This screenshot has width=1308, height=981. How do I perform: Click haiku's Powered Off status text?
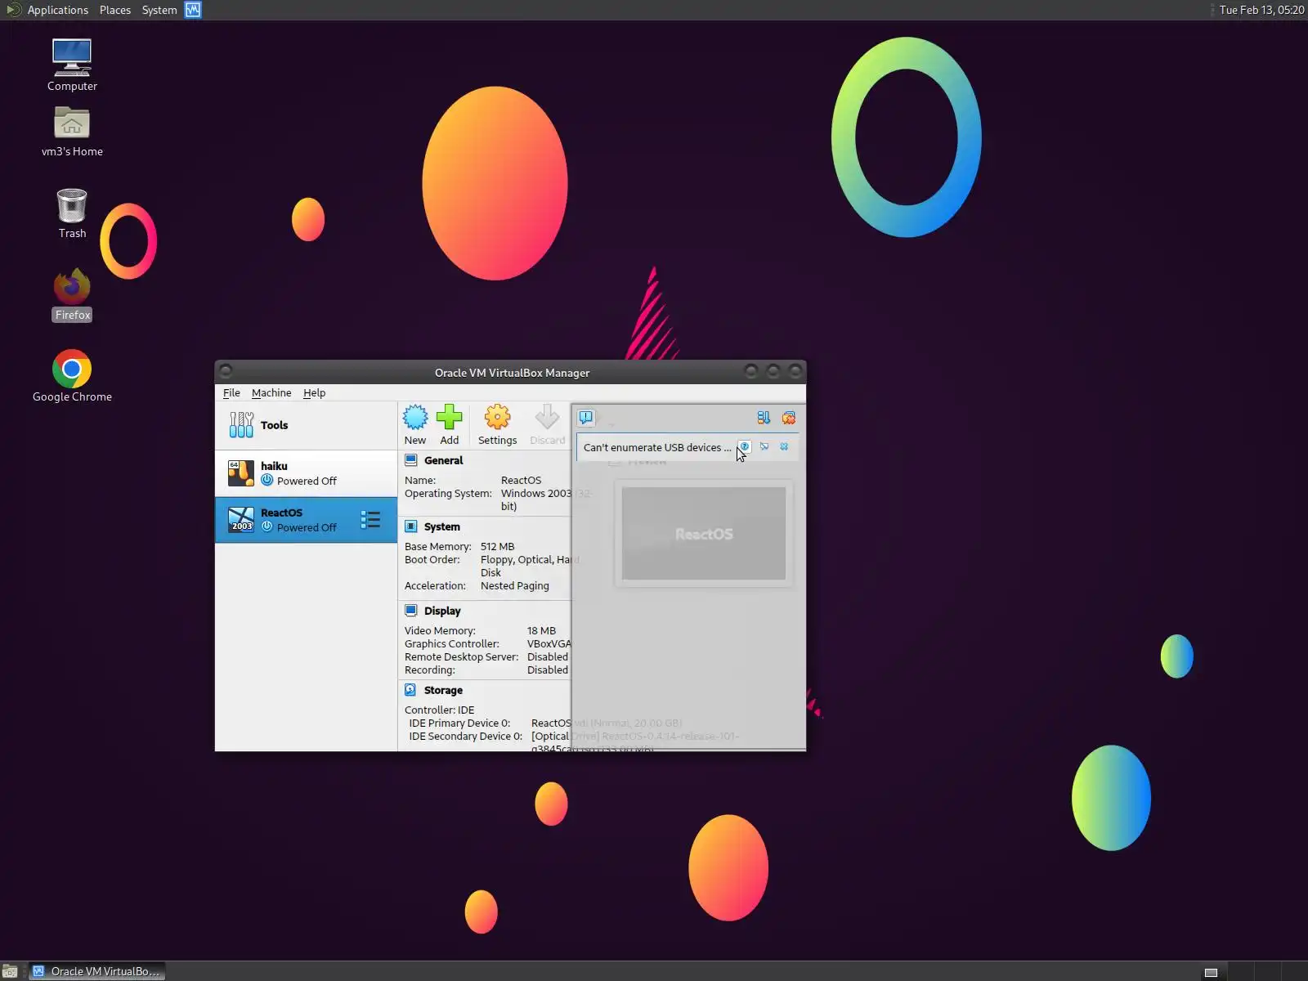coord(307,481)
